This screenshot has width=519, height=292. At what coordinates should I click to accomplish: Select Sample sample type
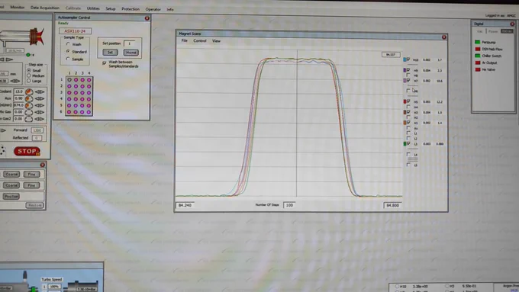coord(68,59)
